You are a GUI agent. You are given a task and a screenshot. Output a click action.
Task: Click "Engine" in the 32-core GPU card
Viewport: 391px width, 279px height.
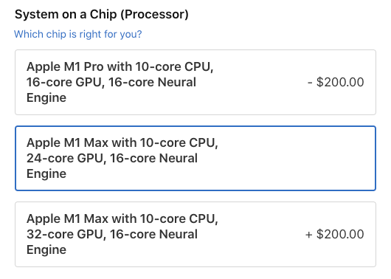click(x=46, y=249)
